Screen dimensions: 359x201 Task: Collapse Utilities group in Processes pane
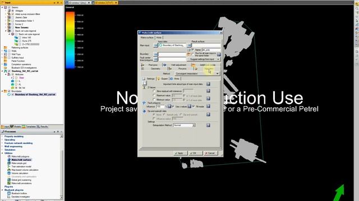pyautogui.click(x=2, y=153)
